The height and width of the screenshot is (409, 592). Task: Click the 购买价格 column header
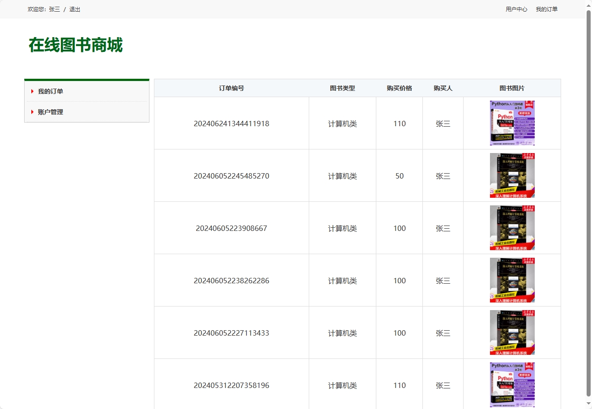click(399, 88)
